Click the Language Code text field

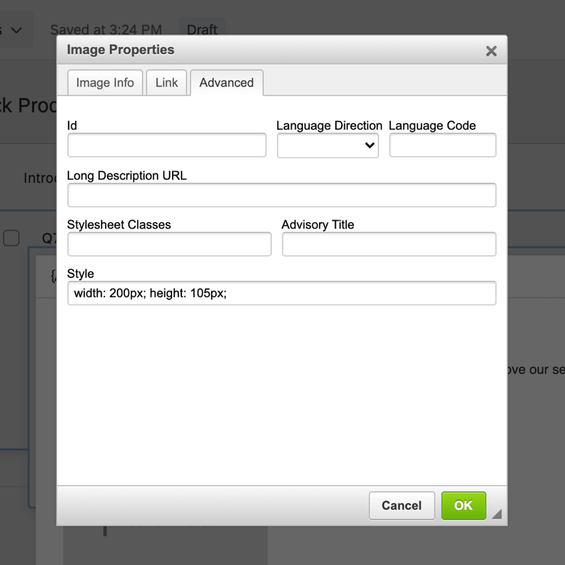click(442, 145)
